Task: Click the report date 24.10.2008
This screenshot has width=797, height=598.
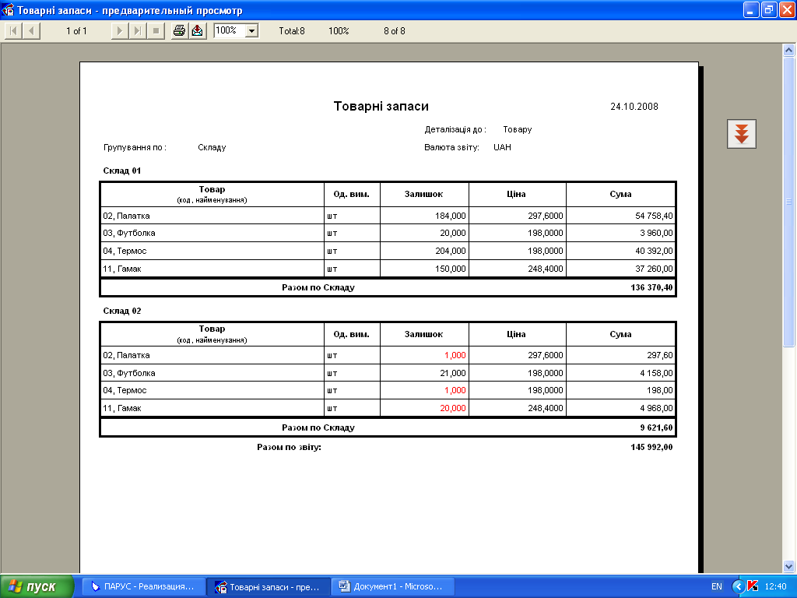Action: click(634, 106)
